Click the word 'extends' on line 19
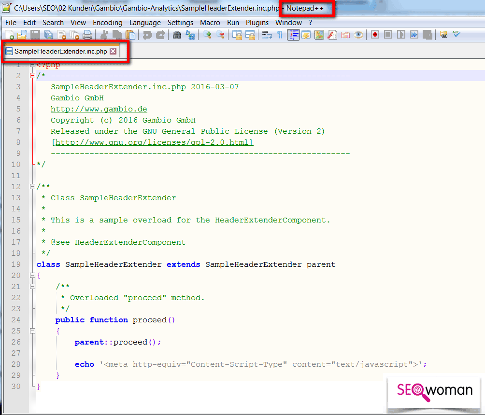The height and width of the screenshot is (415, 485). pyautogui.click(x=184, y=264)
